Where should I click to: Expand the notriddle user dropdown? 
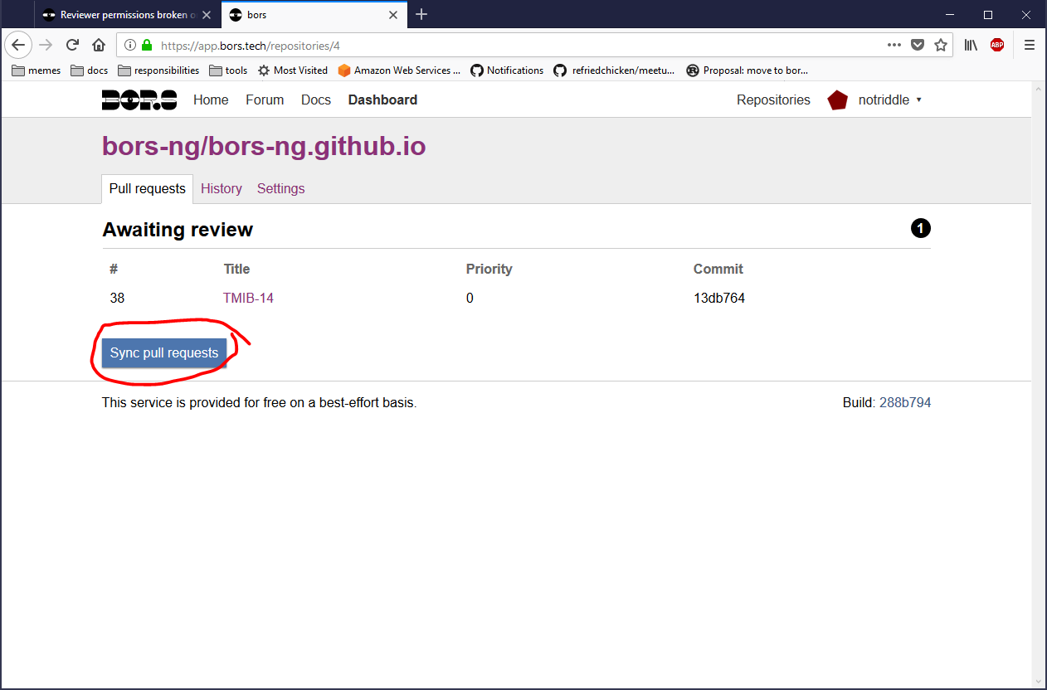[x=889, y=100]
